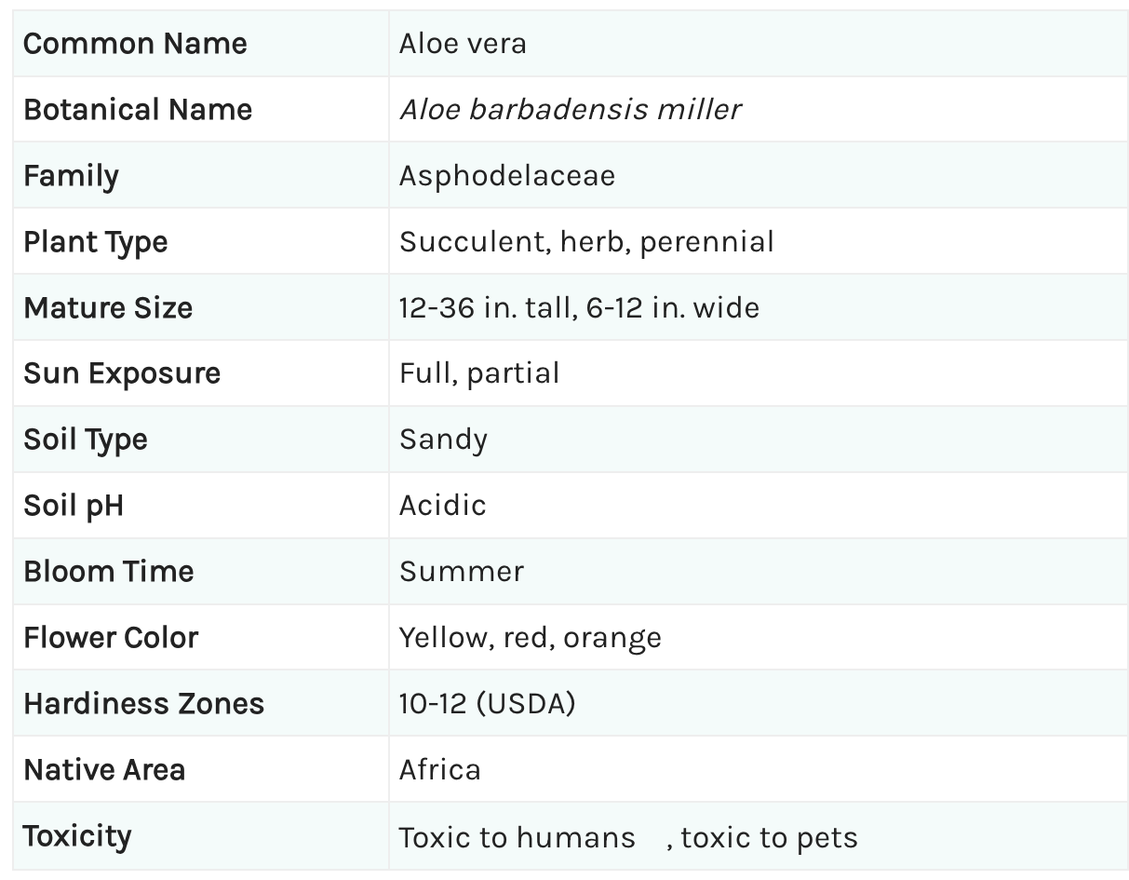Select the Botanical Name row label

[138, 110]
